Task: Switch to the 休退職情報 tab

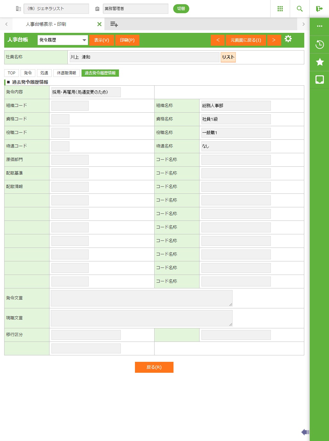Action: point(66,73)
